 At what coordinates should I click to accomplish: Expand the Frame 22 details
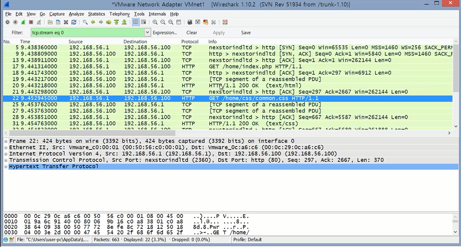click(5, 141)
